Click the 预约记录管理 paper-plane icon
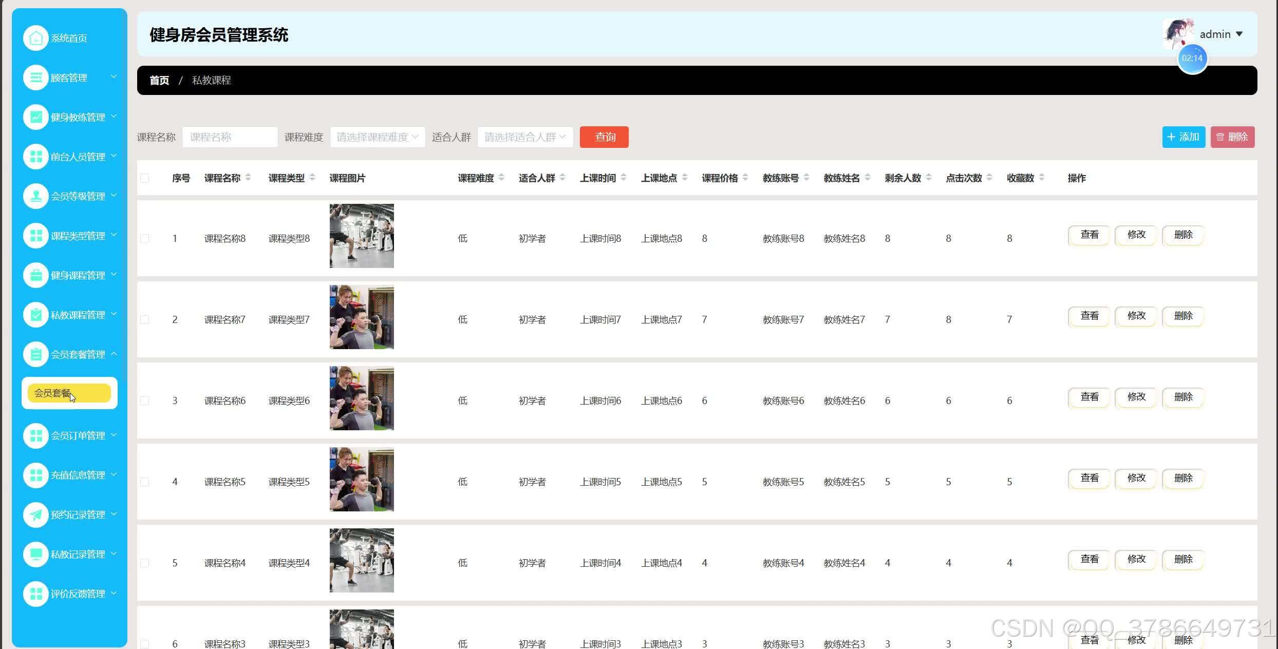 (35, 514)
